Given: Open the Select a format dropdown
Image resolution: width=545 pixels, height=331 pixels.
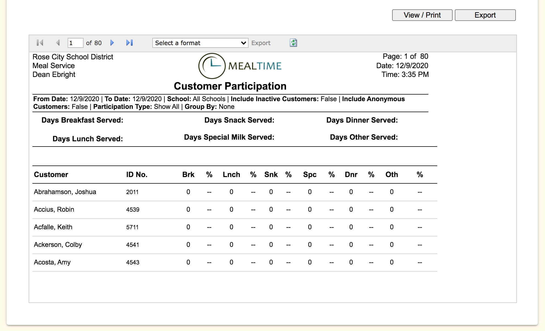Looking at the screenshot, I should point(200,43).
